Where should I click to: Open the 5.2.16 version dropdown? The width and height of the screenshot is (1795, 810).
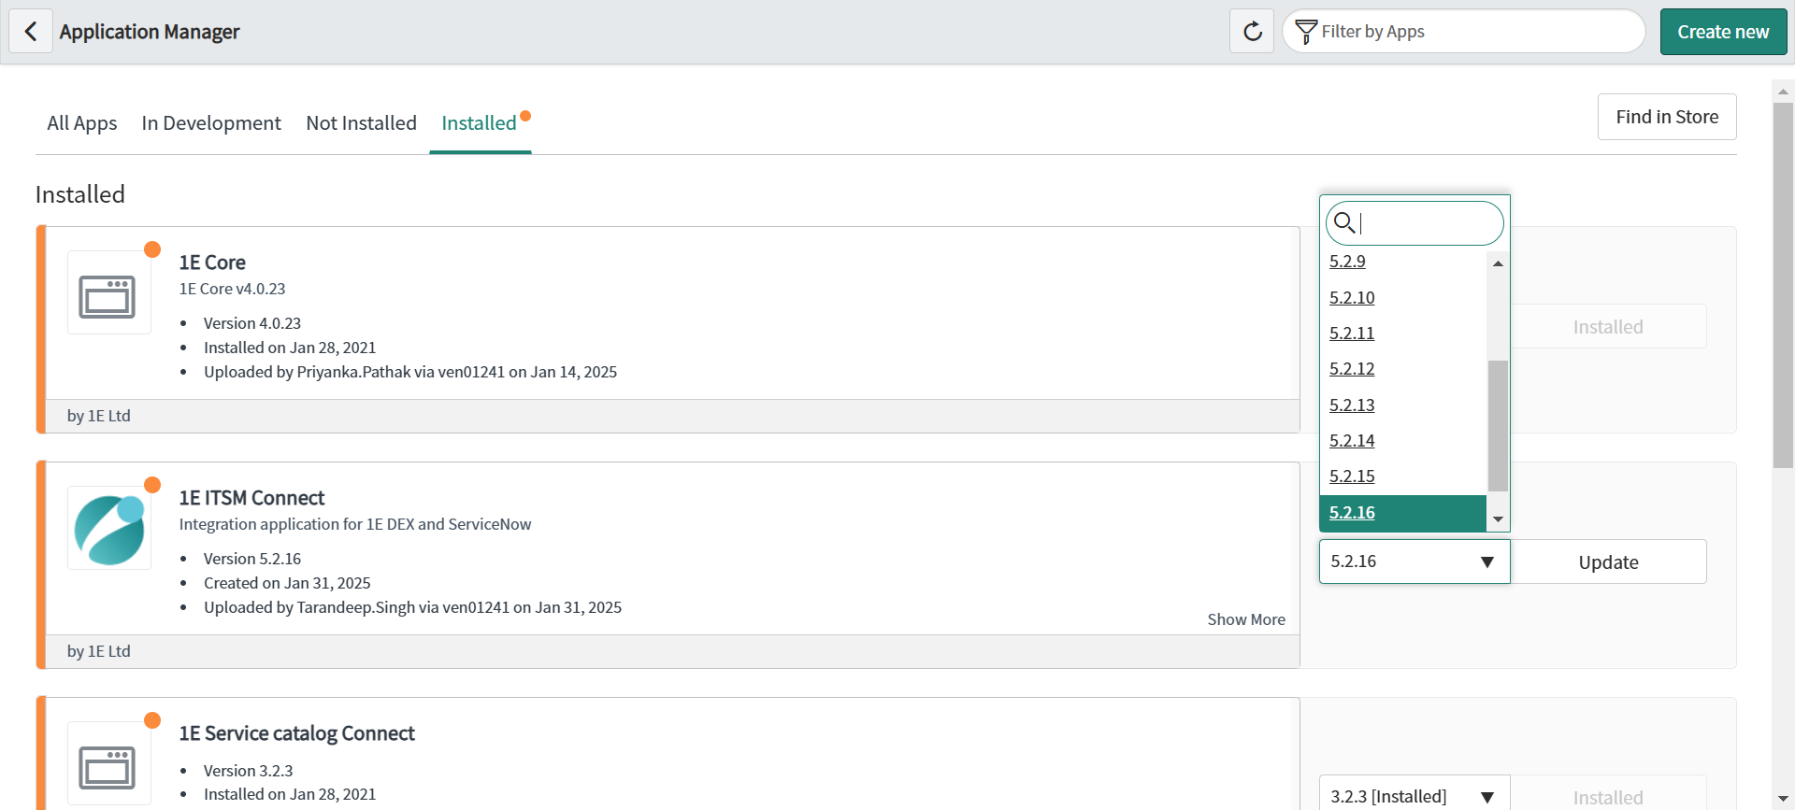coord(1414,561)
